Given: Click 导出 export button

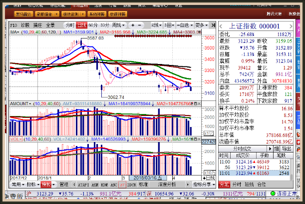Looking at the screenshot, I should click(287, 149).
